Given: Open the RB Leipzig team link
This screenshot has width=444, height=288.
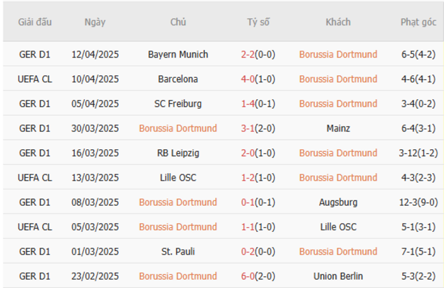Looking at the screenshot, I should click(x=178, y=153).
